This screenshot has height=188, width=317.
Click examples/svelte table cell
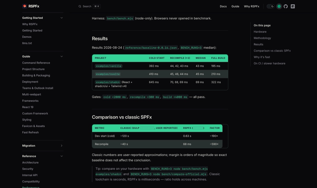click(x=108, y=74)
